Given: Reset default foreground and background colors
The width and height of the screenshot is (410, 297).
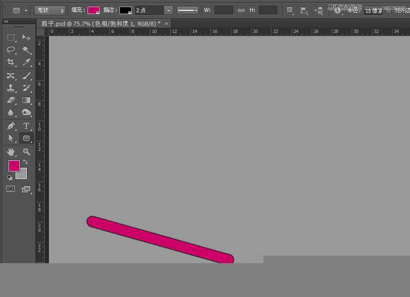Looking at the screenshot, I should pos(10,178).
